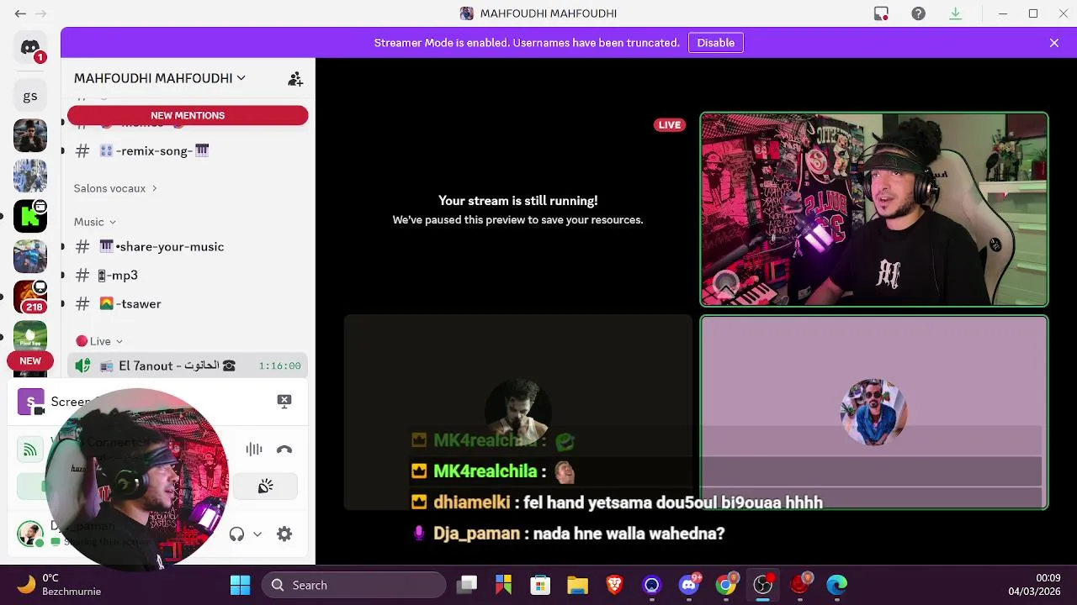Screen dimensions: 1077x605
Task: Open the soundboard button
Action: (265, 487)
